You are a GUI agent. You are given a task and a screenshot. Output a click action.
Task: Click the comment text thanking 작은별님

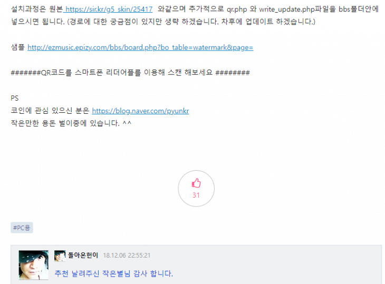[114, 273]
